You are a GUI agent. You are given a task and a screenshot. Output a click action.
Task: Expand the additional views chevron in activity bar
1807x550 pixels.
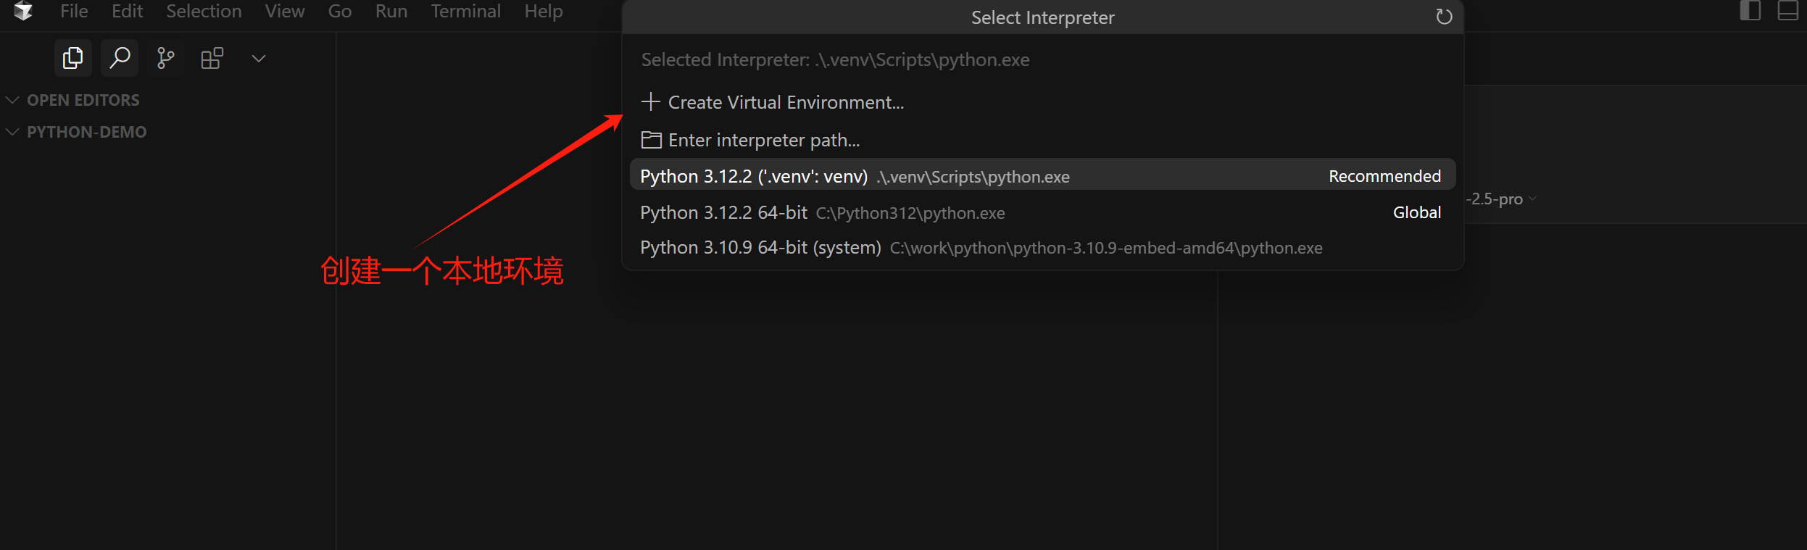click(x=259, y=58)
